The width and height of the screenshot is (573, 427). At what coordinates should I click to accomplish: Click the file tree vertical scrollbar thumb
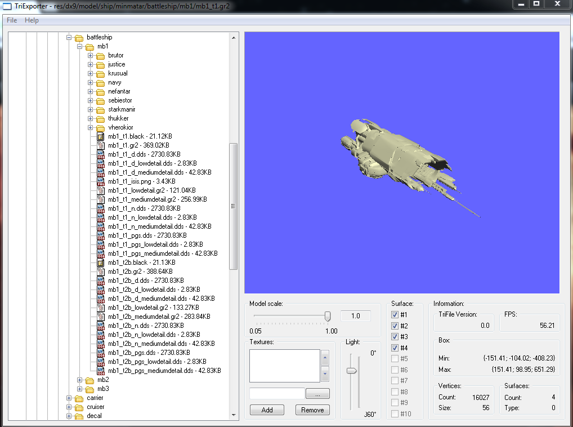point(233,207)
